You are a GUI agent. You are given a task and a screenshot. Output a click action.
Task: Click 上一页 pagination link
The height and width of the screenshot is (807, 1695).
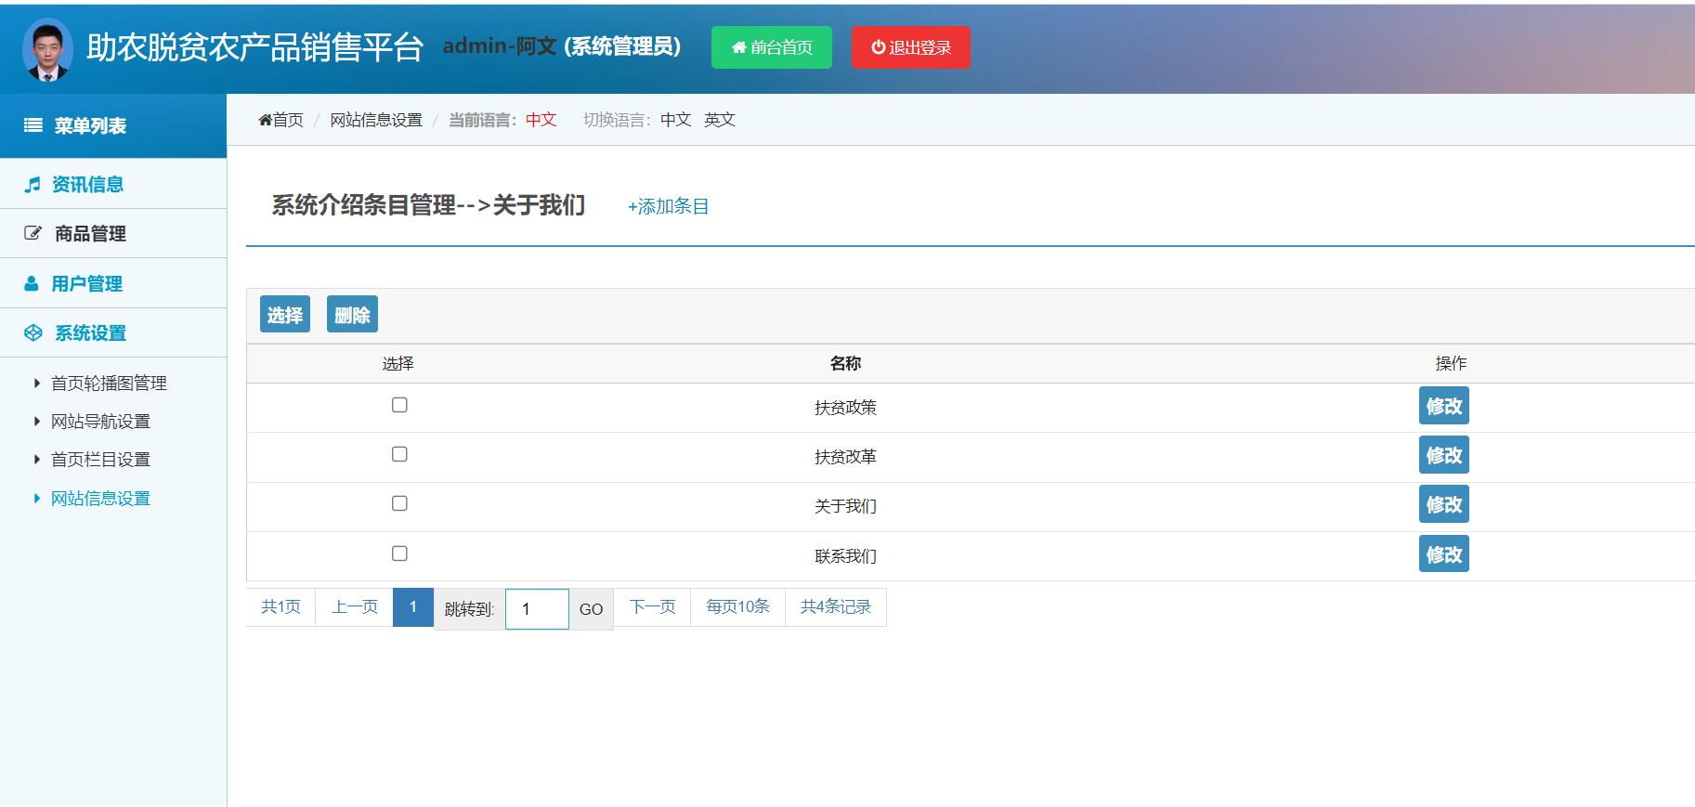pos(355,607)
